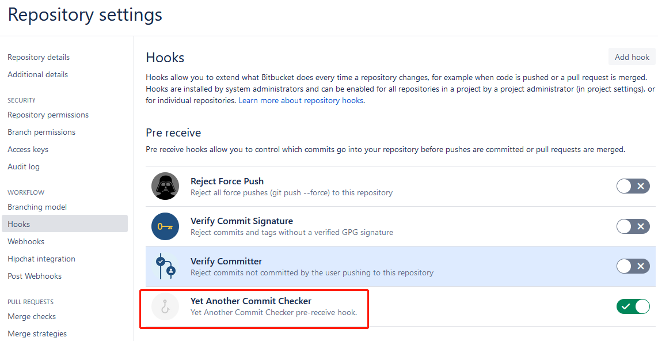658x341 pixels.
Task: Open Learn more about repository hooks link
Action: [301, 100]
